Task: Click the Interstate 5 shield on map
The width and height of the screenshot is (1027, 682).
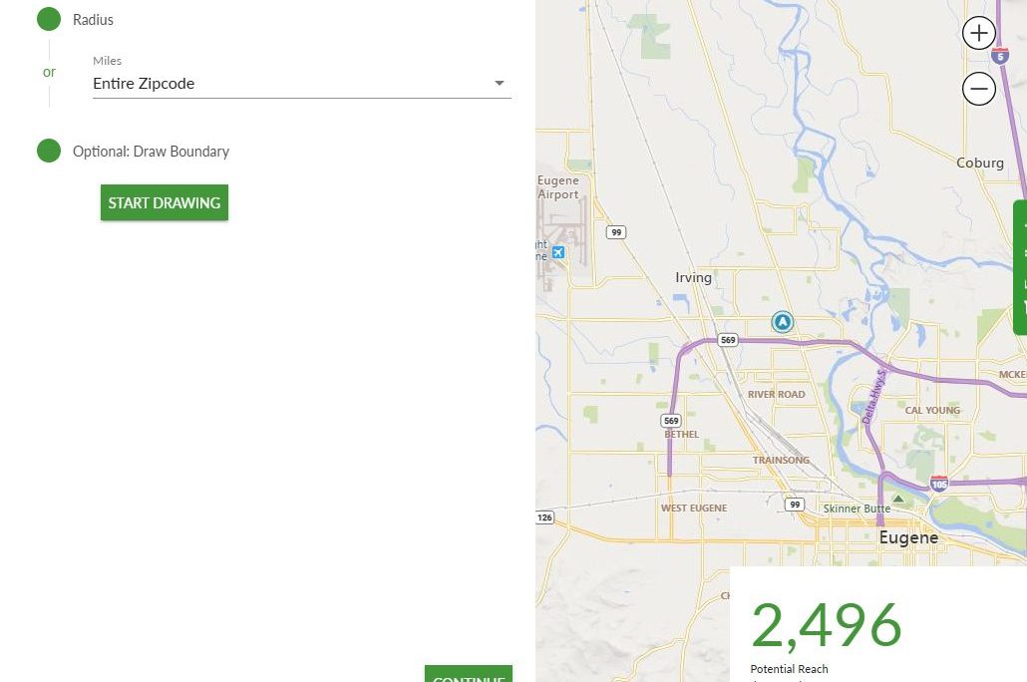Action: point(999,56)
